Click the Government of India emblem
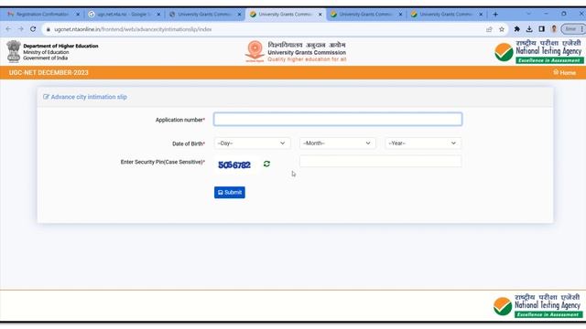 (14, 51)
